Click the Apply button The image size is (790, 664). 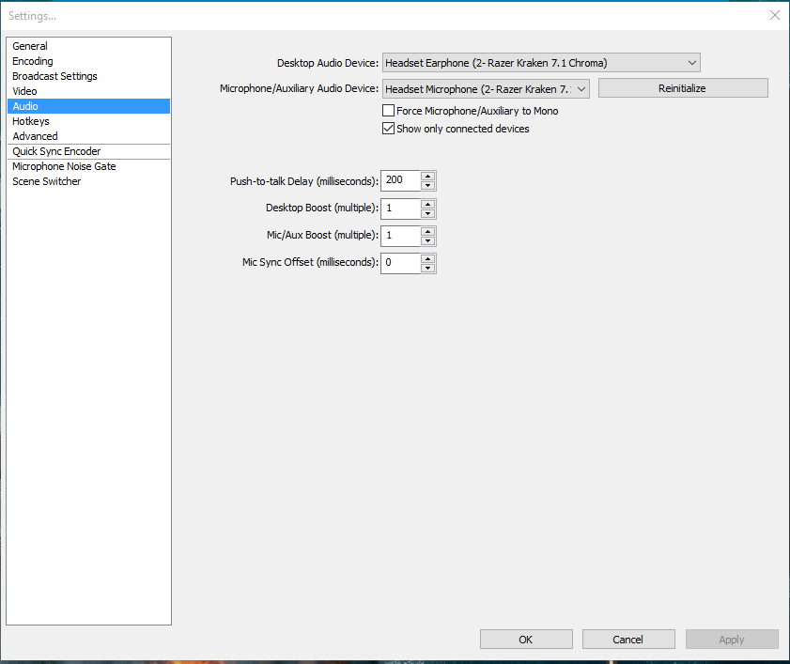pos(732,640)
